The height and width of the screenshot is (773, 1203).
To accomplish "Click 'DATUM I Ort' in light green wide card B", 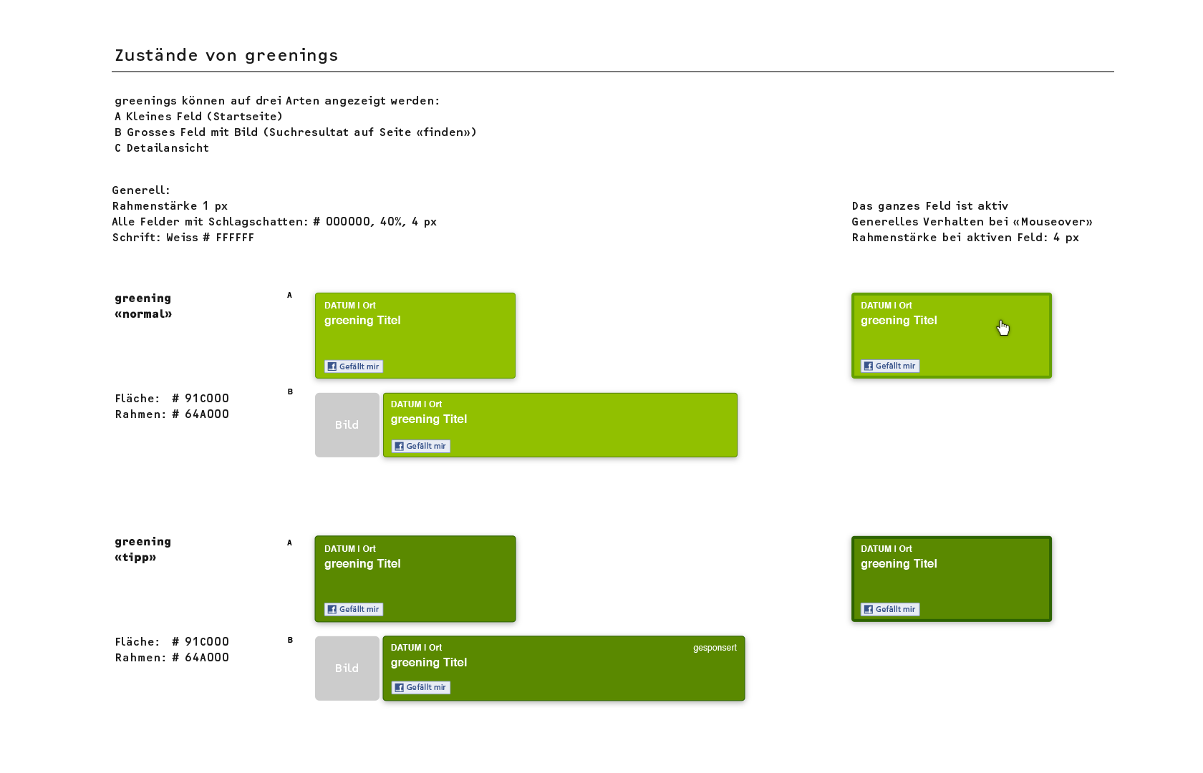I will (x=416, y=404).
